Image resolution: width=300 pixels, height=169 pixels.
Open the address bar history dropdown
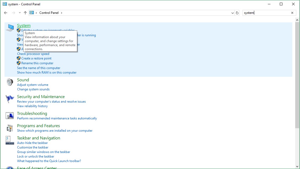click(x=233, y=13)
